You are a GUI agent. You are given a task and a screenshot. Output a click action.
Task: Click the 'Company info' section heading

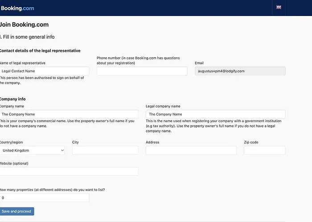coord(13,99)
